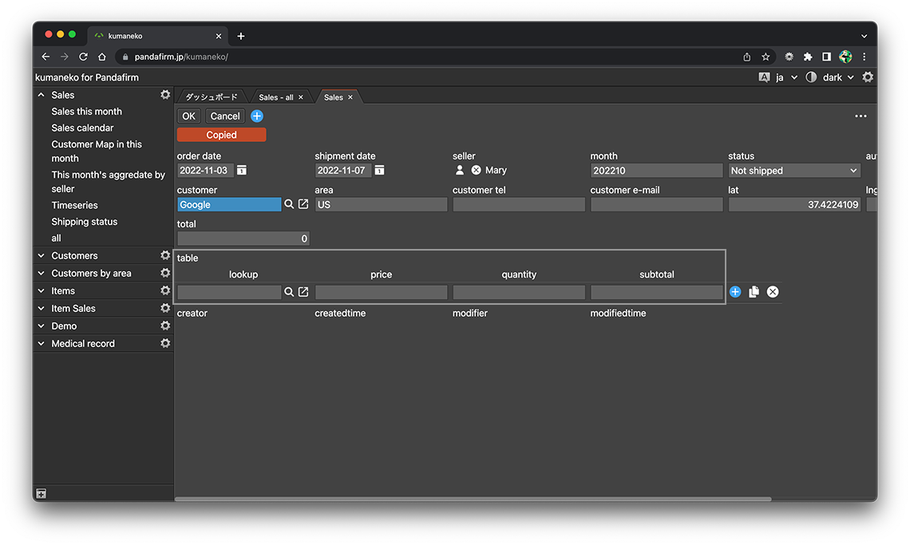Open the status dropdown showing Not shipped
This screenshot has height=545, width=910.
(x=793, y=171)
